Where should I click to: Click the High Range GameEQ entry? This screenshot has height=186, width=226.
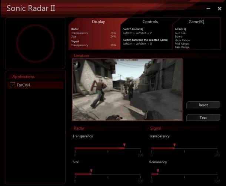coord(182,40)
